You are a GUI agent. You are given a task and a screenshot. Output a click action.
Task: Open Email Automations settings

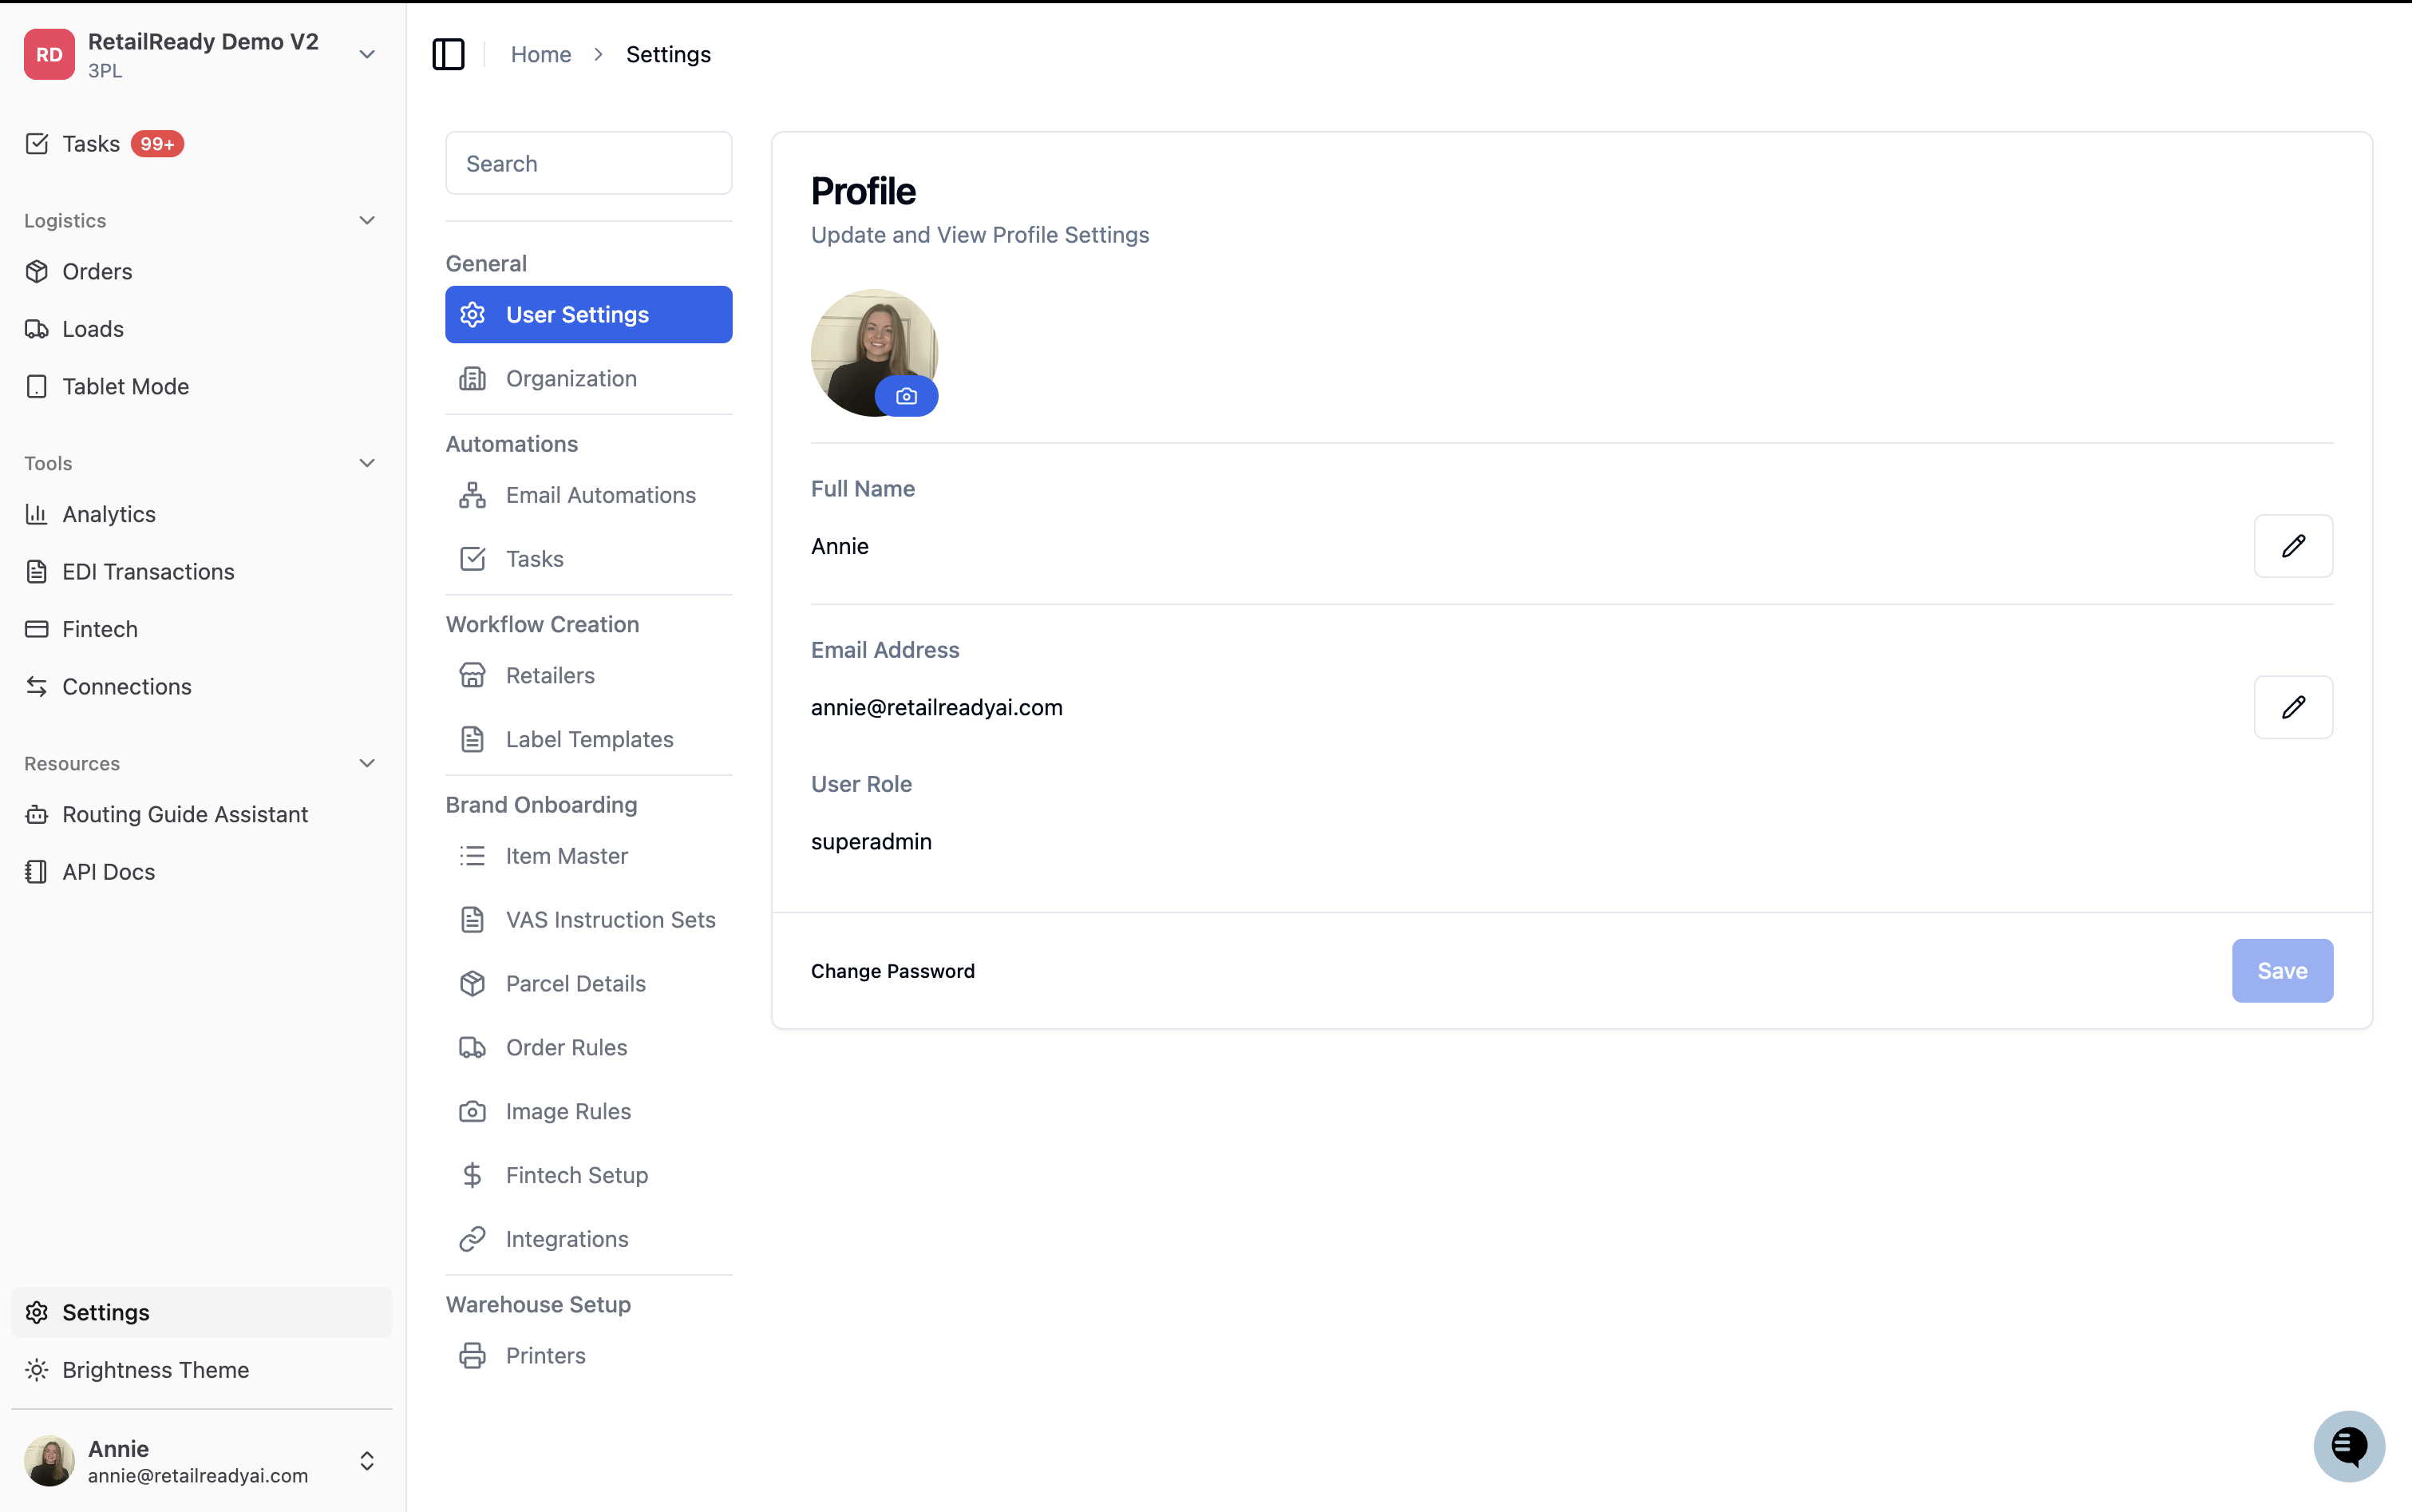pyautogui.click(x=587, y=495)
